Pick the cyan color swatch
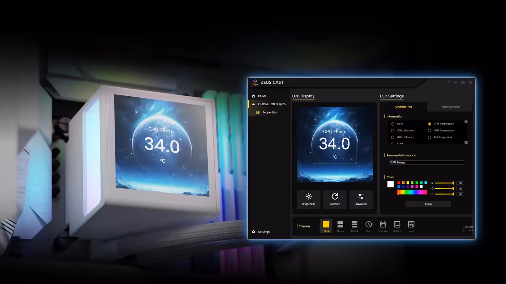506x284 pixels. coord(426,183)
